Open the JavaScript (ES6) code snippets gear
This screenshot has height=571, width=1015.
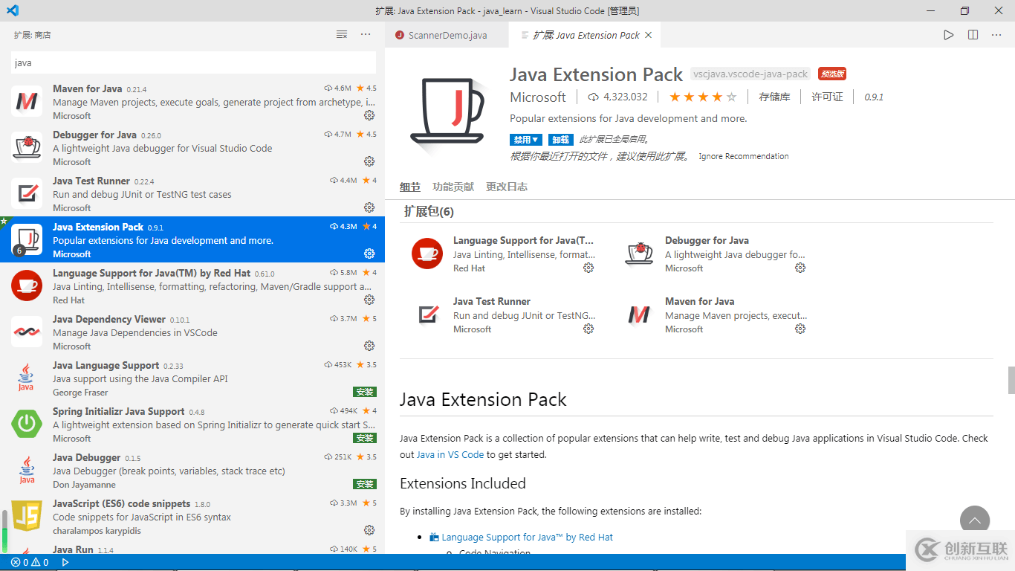point(369,530)
